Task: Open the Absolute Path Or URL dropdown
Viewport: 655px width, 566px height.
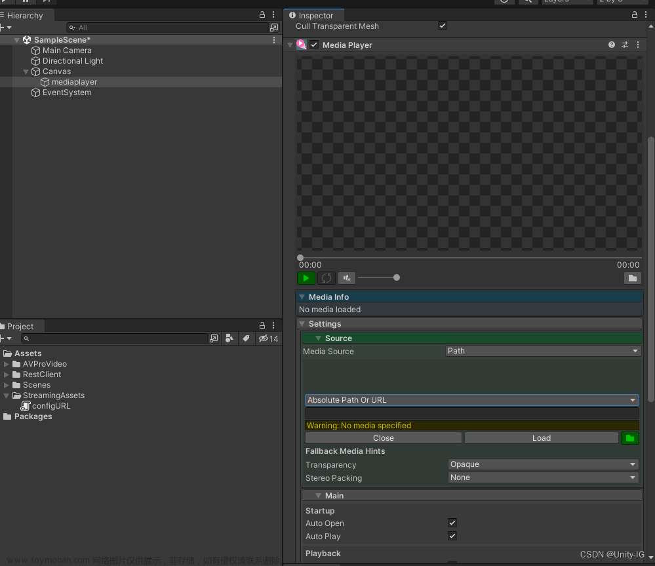Action: pos(471,400)
